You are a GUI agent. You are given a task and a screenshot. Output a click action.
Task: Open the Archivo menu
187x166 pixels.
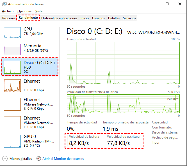coord(7,11)
